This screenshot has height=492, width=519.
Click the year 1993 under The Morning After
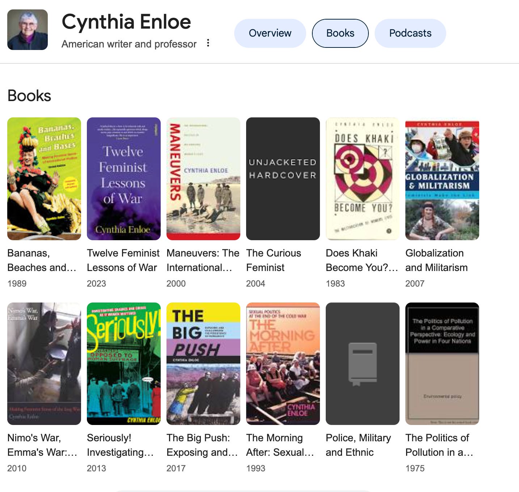(x=256, y=468)
